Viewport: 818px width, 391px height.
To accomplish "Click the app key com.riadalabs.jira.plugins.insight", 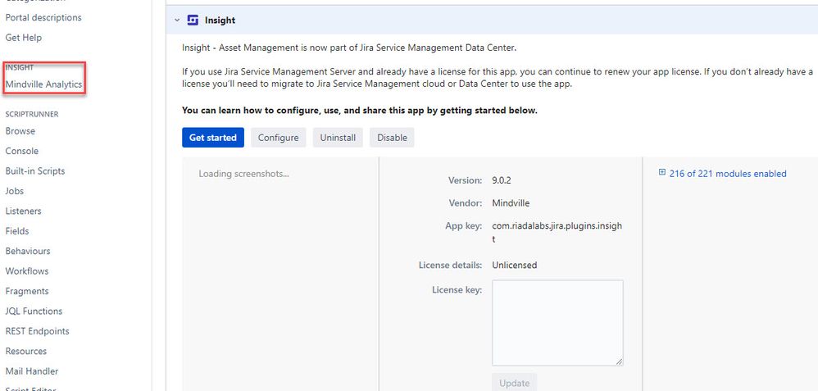I will (x=557, y=232).
